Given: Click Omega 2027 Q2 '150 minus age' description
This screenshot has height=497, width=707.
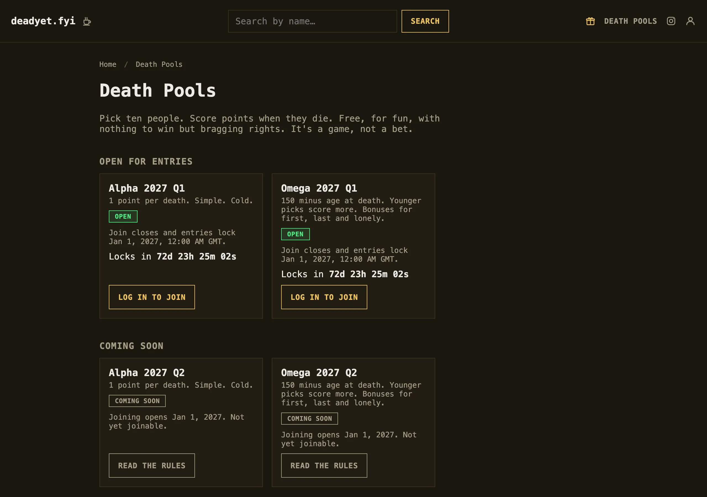Looking at the screenshot, I should (351, 394).
